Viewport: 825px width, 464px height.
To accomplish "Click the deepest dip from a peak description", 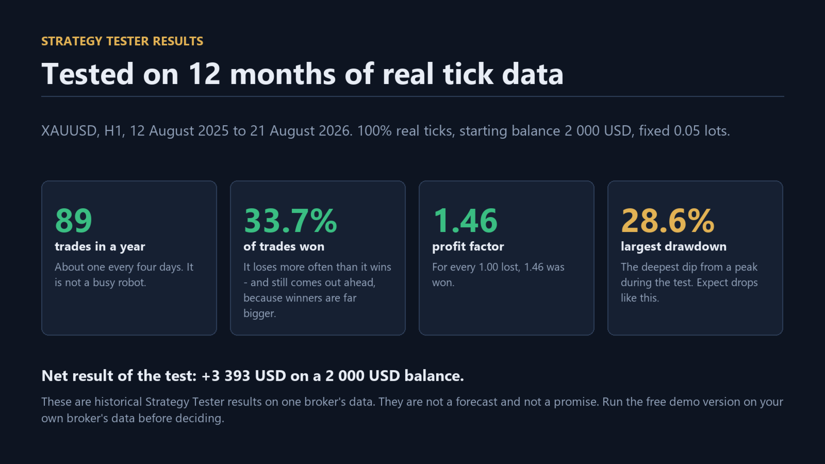I will (689, 283).
